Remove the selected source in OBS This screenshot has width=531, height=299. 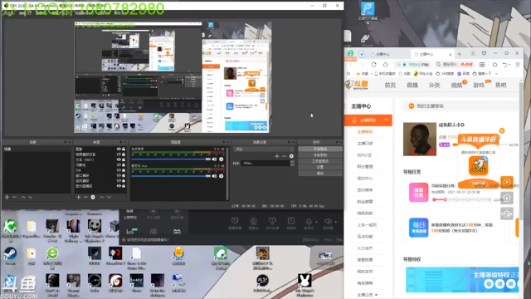point(85,197)
